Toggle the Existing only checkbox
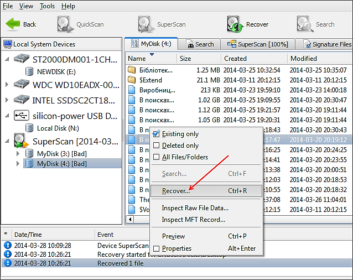 pyautogui.click(x=156, y=134)
